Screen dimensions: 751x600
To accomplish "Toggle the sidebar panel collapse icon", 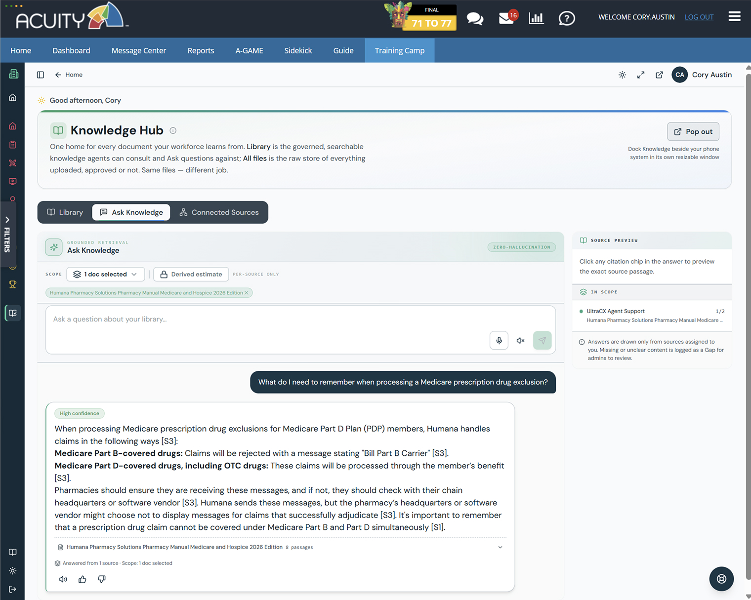I will click(41, 75).
